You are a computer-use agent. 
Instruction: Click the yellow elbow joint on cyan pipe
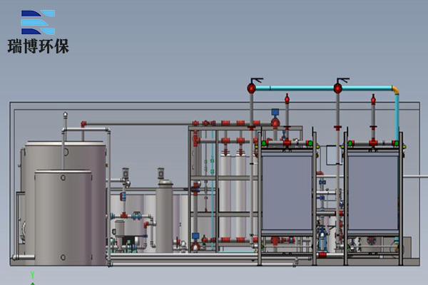tap(394, 90)
